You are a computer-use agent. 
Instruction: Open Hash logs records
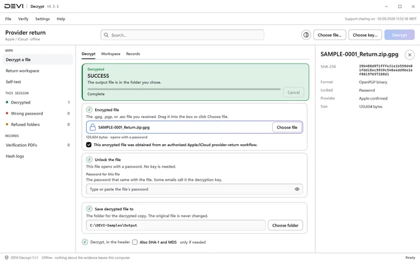[37, 156]
